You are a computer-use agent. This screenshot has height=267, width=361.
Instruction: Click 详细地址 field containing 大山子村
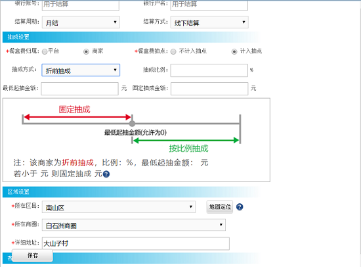tap(136, 243)
